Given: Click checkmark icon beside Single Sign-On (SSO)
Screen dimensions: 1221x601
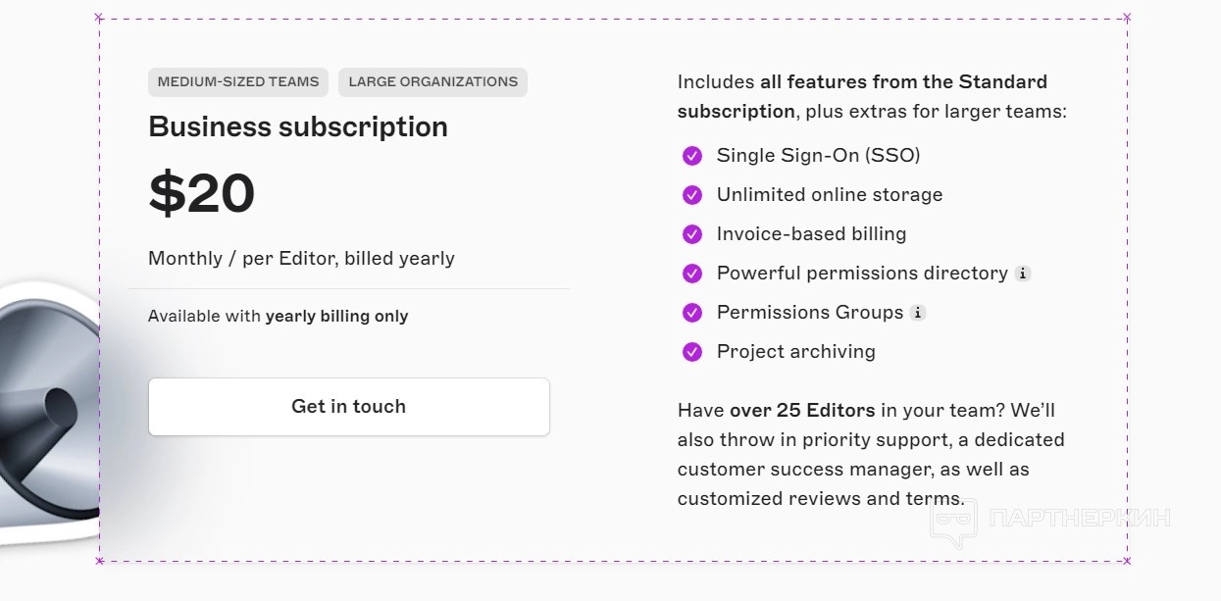Looking at the screenshot, I should [x=692, y=156].
